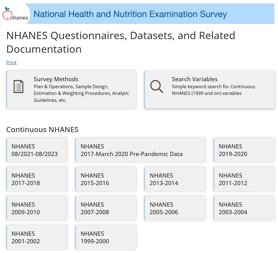Open the Survey Methods heading

coord(56,79)
